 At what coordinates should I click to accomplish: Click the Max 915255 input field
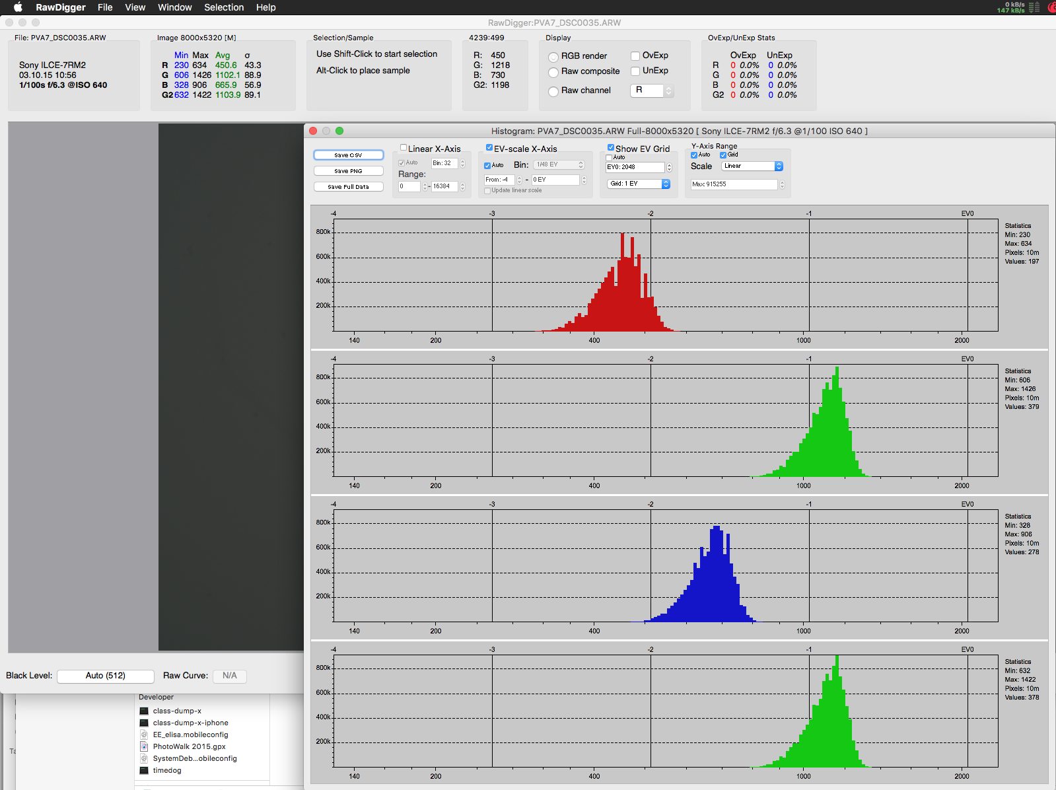(x=734, y=184)
